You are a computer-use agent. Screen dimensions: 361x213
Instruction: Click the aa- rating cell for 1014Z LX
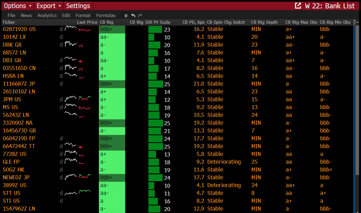112,37
